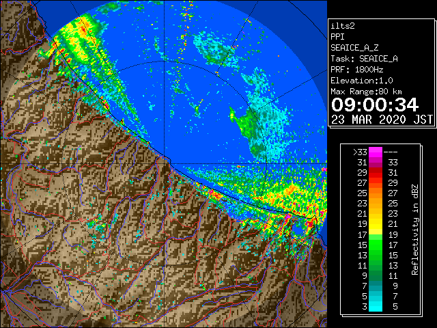Click the 'Task: SEAICE_A' line
437x328 pixels.
[x=364, y=59]
